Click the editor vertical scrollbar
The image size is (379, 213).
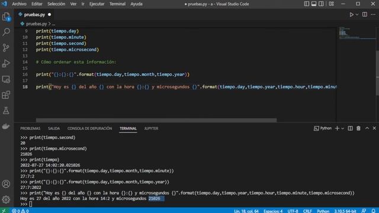tap(378, 73)
